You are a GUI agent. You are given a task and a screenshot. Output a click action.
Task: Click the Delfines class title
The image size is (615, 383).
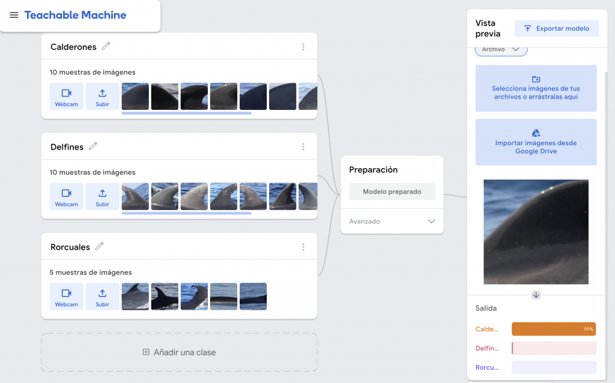[x=67, y=147]
